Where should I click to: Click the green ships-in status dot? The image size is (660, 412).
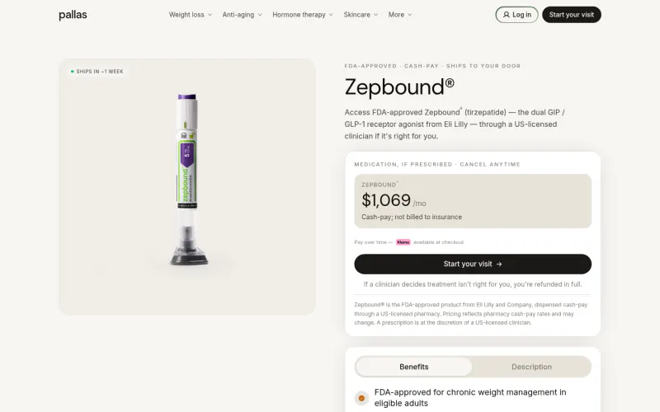click(73, 72)
